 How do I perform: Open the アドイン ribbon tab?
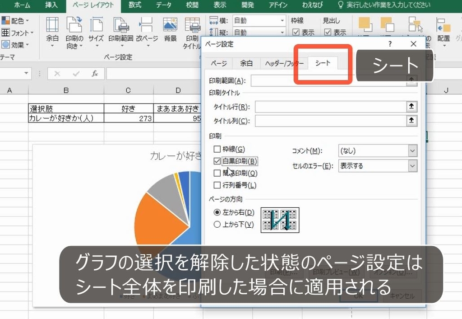pos(278,5)
